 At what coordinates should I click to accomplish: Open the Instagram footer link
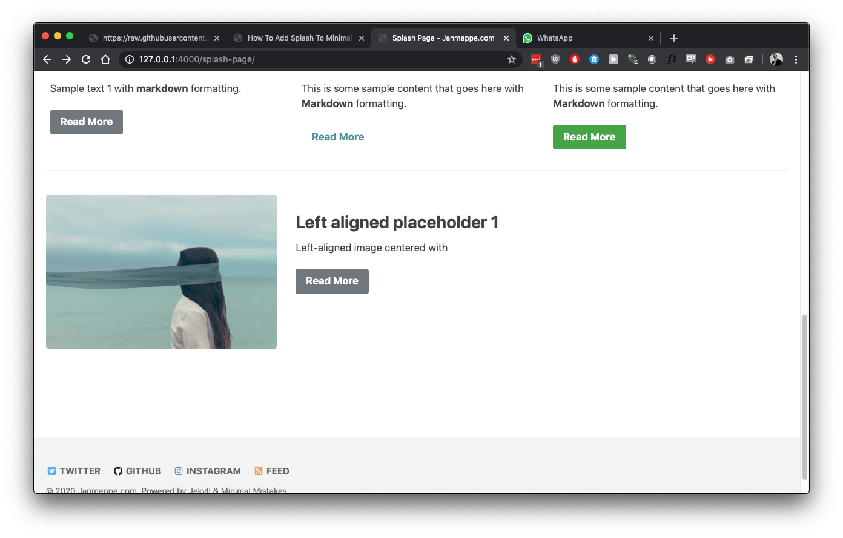click(x=208, y=471)
